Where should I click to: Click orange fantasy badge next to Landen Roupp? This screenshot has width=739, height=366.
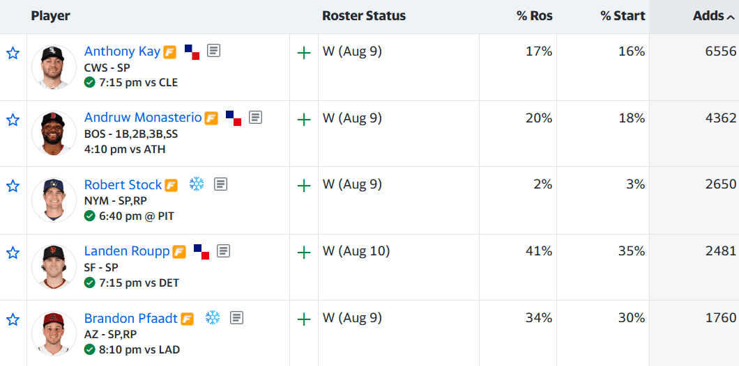point(179,252)
